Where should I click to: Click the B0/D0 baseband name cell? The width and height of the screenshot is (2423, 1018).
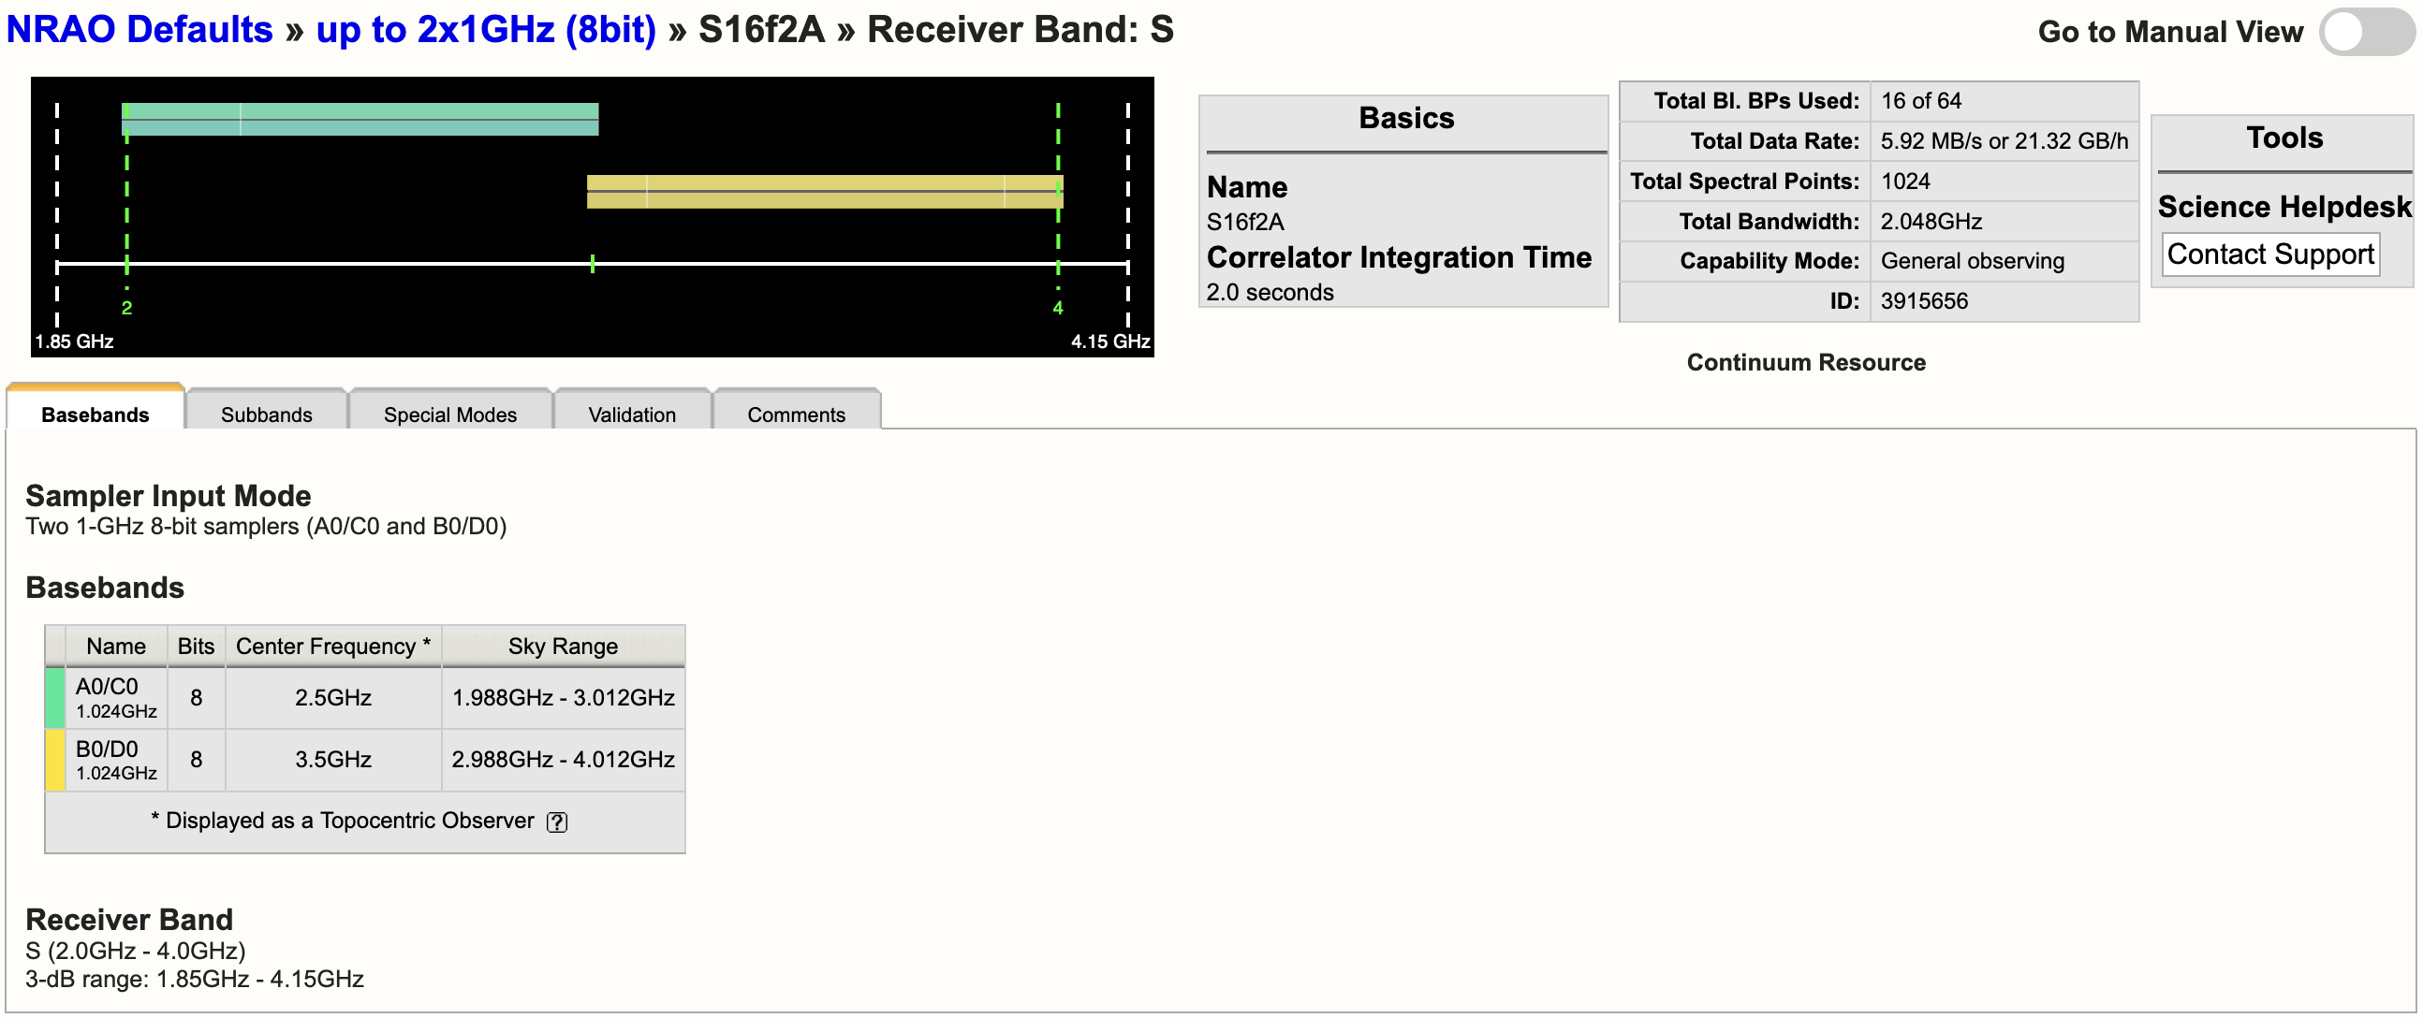click(117, 760)
